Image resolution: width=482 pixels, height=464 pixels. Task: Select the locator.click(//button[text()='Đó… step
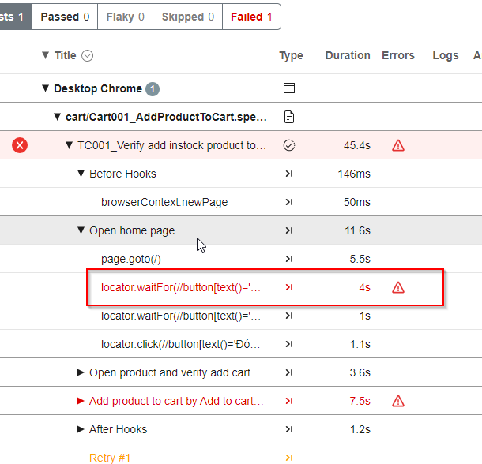click(181, 344)
